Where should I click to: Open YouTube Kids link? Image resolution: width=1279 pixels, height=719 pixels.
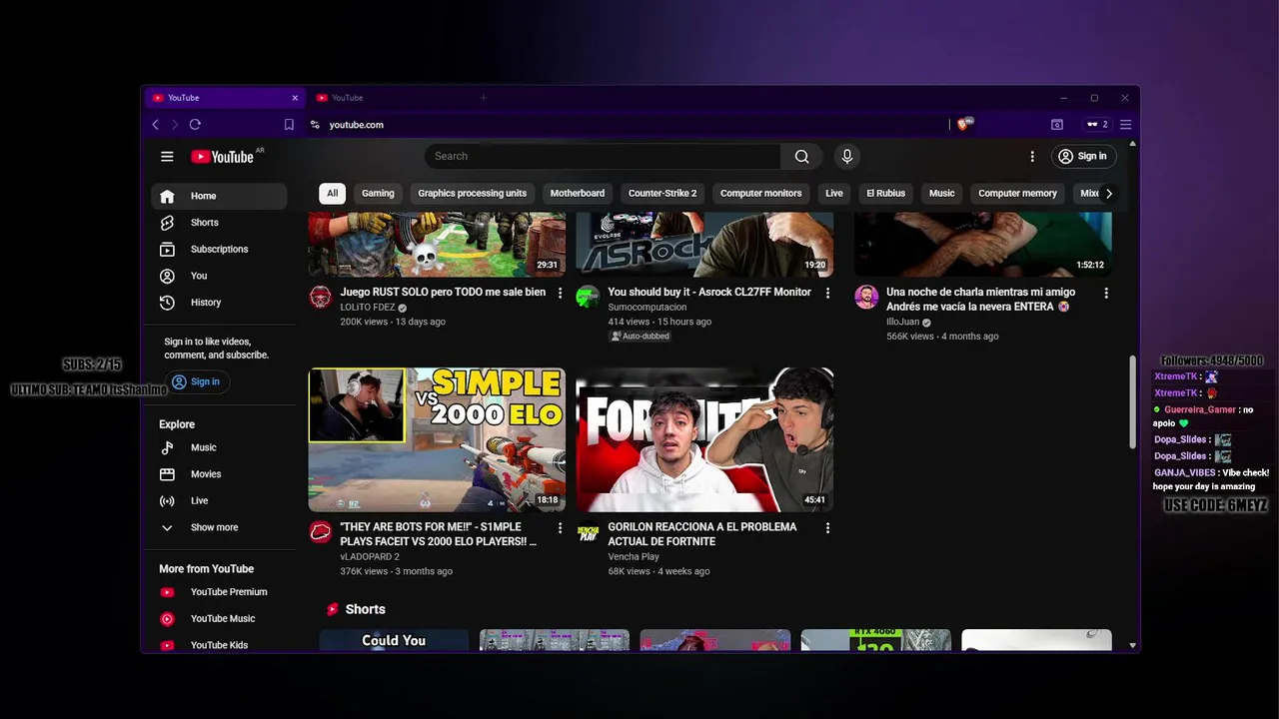pyautogui.click(x=219, y=645)
